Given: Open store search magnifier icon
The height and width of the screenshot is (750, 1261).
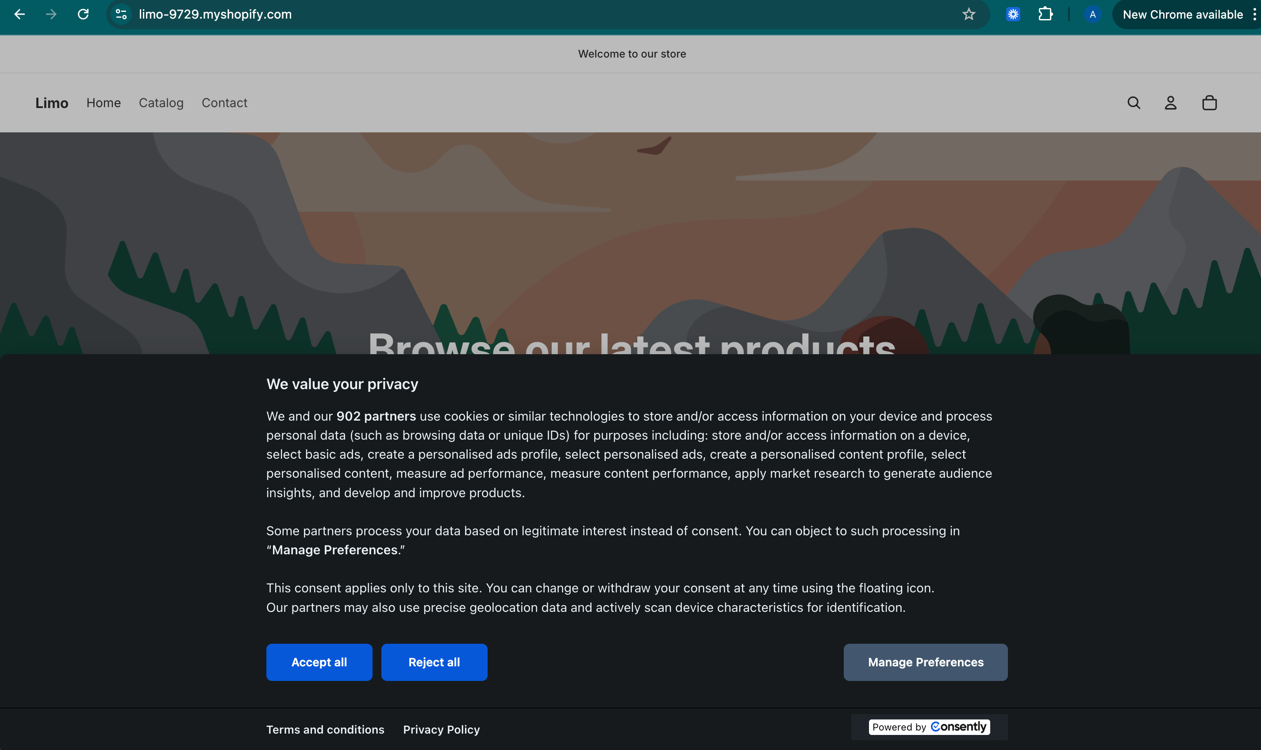Looking at the screenshot, I should (x=1134, y=103).
